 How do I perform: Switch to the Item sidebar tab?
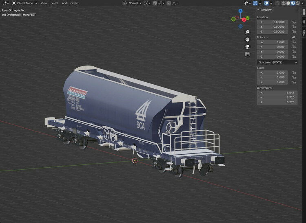(304, 12)
